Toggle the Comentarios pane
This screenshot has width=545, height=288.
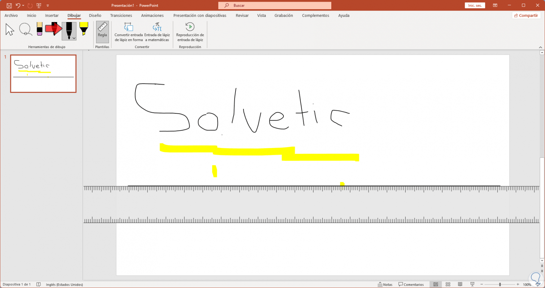point(411,284)
